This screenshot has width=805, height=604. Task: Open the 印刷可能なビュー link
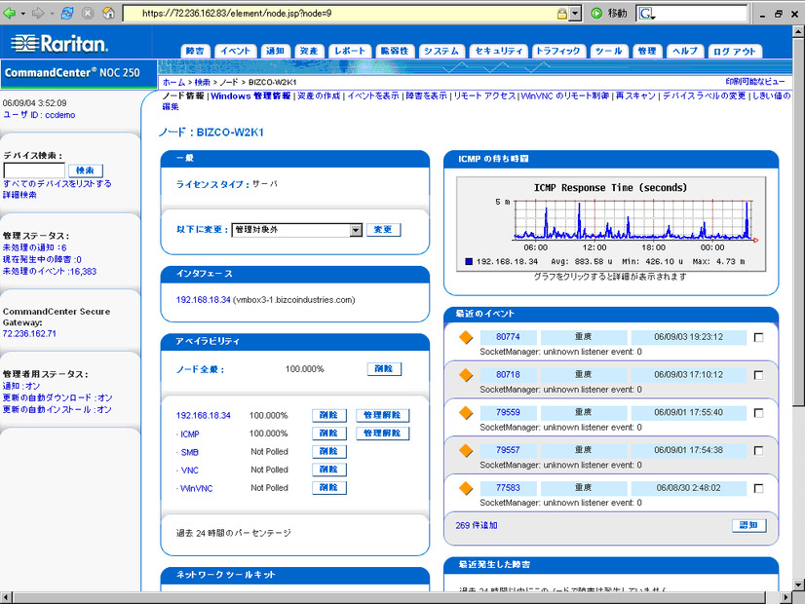click(x=754, y=82)
